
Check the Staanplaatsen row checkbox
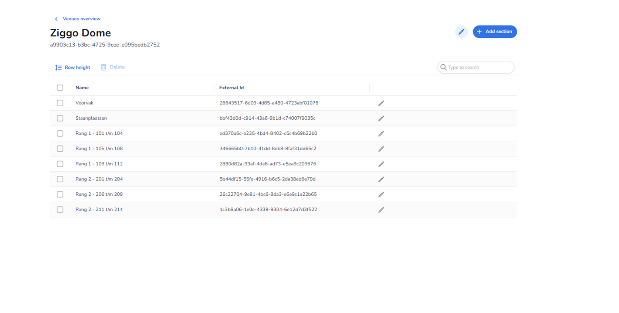pos(60,118)
